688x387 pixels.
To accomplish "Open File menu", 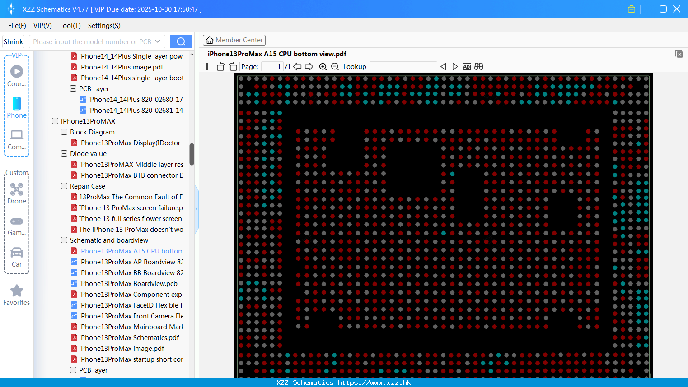I will tap(17, 26).
